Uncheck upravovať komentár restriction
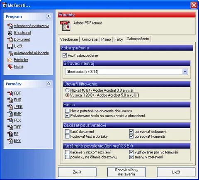This screenshot has width=199, height=180. (131, 136)
